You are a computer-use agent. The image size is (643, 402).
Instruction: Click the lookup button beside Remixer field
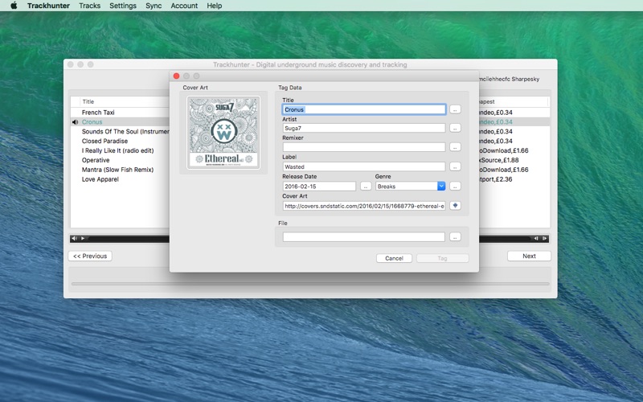455,147
